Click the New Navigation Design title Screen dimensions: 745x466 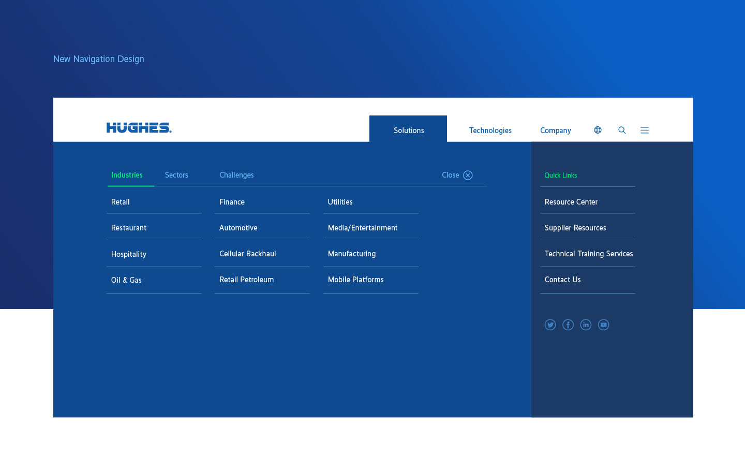pyautogui.click(x=99, y=59)
